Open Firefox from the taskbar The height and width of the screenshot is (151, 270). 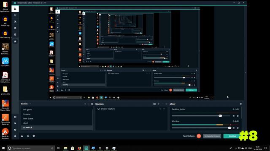pyautogui.click(x=79, y=148)
